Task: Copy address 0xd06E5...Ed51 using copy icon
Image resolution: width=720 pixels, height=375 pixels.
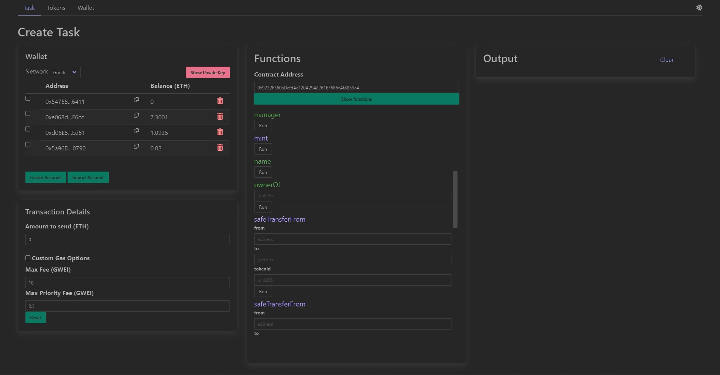Action: pos(136,131)
